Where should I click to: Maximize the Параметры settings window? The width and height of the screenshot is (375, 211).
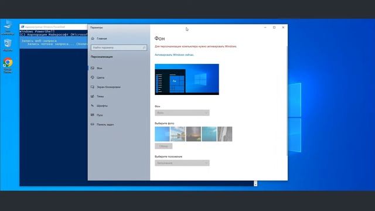click(274, 28)
